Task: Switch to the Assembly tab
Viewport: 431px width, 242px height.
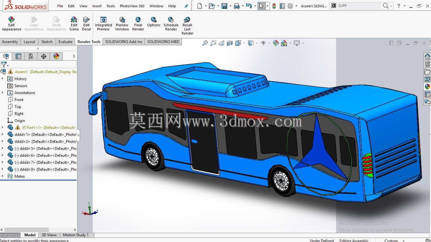Action: 10,42
